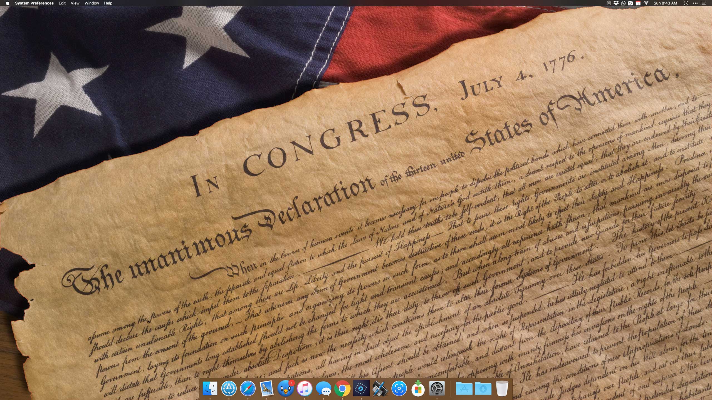Open the Photoshop Elements dock icon
Screen dimensions: 712x400
tap(361, 388)
